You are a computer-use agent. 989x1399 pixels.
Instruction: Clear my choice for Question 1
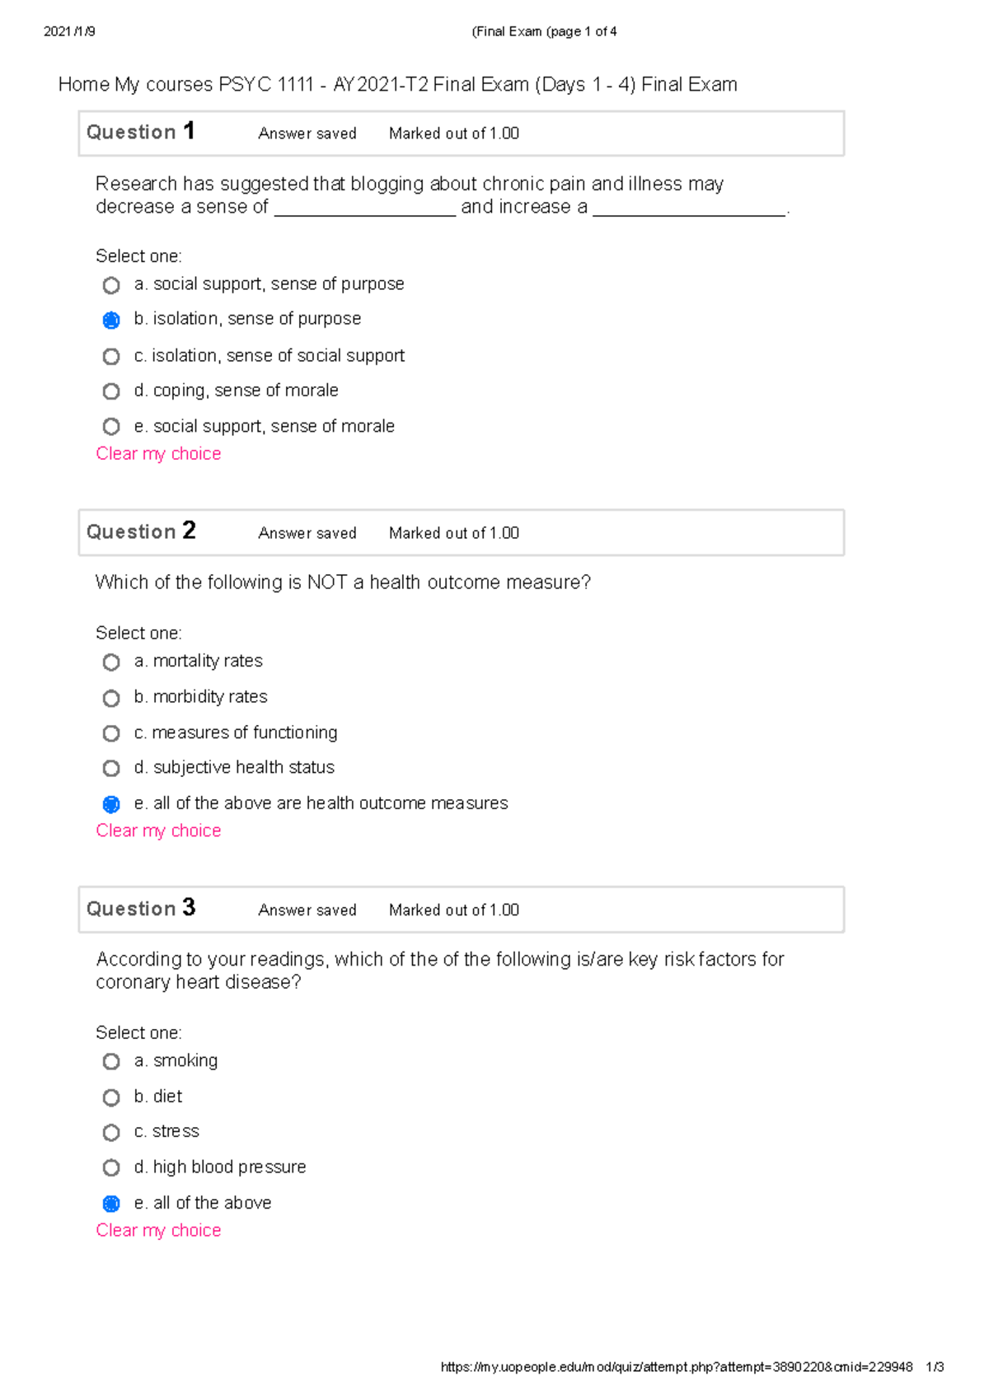(158, 454)
